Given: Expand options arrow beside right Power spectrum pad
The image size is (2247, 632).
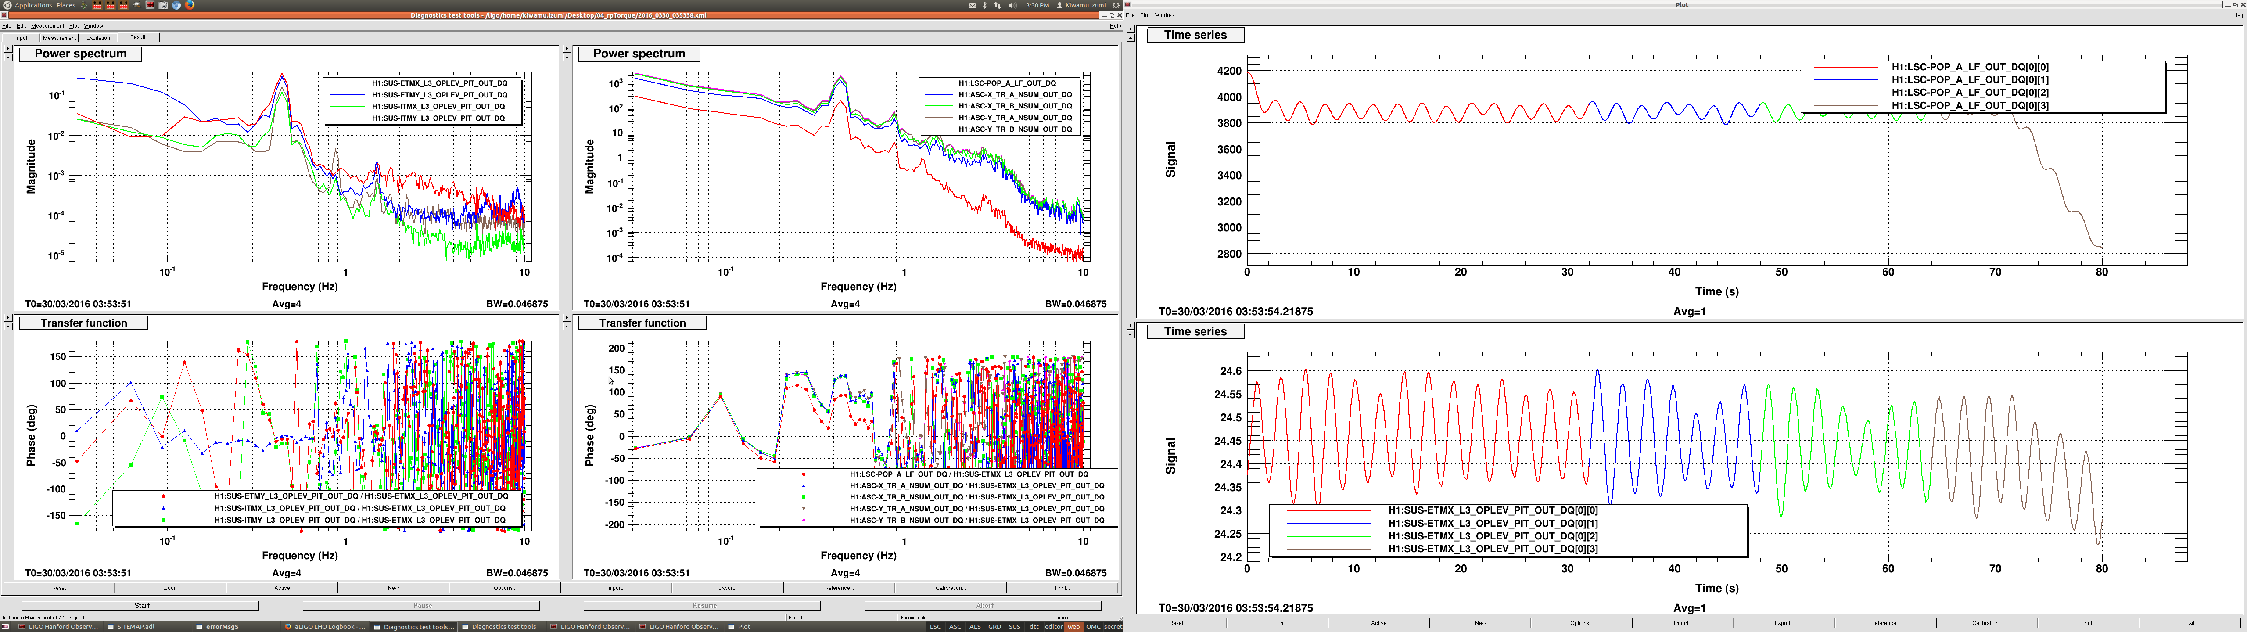Looking at the screenshot, I should [567, 49].
